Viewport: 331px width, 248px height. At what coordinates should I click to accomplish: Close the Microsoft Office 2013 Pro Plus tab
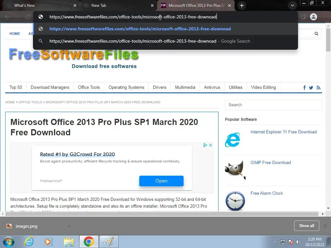point(230,5)
